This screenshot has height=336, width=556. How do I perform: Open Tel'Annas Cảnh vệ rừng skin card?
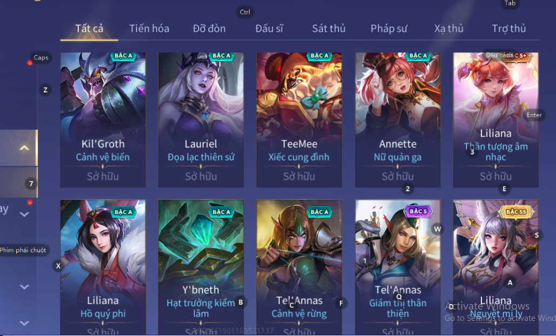click(299, 267)
